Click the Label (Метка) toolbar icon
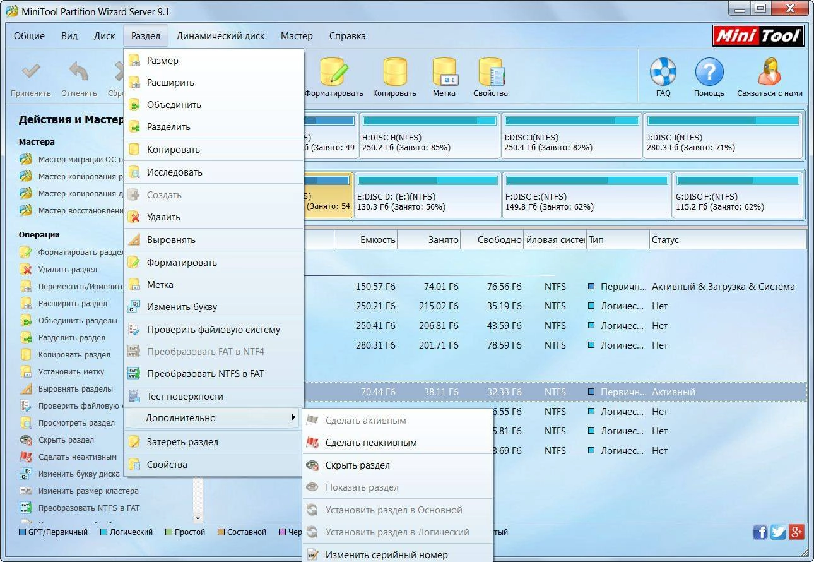This screenshot has height=562, width=814. point(444,72)
